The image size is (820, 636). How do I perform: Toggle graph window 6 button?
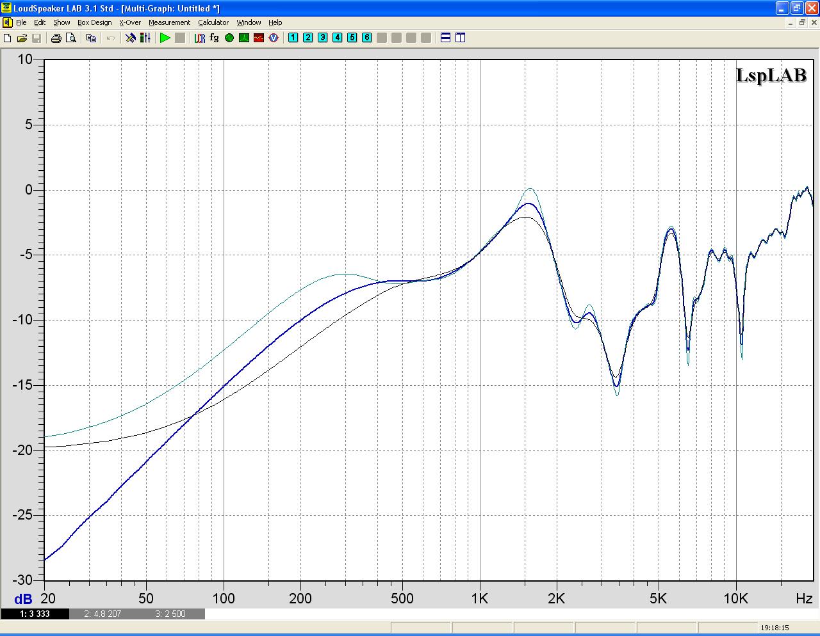tap(366, 38)
